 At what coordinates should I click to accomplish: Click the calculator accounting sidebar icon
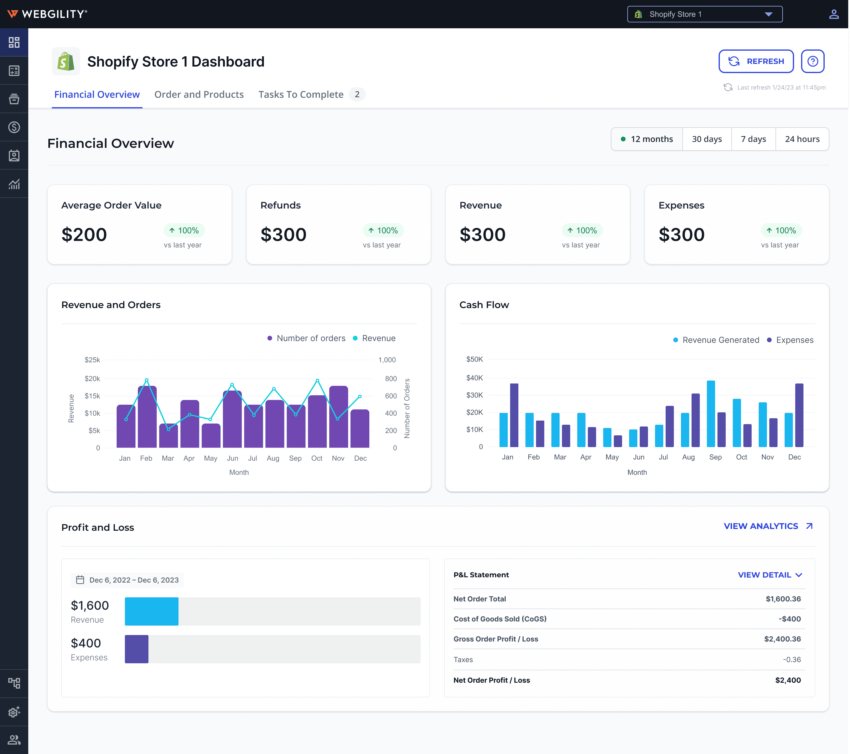click(14, 71)
